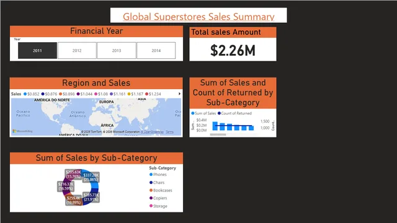Select Bookcases in the Sub-Category legend
The image size is (397, 223).
pos(161,190)
